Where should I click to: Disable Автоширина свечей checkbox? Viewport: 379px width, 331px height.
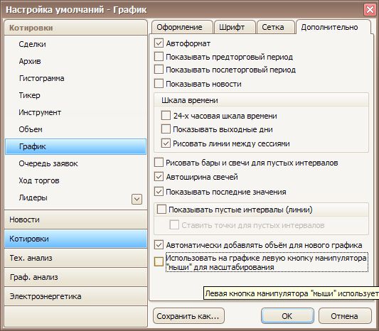tap(159, 177)
